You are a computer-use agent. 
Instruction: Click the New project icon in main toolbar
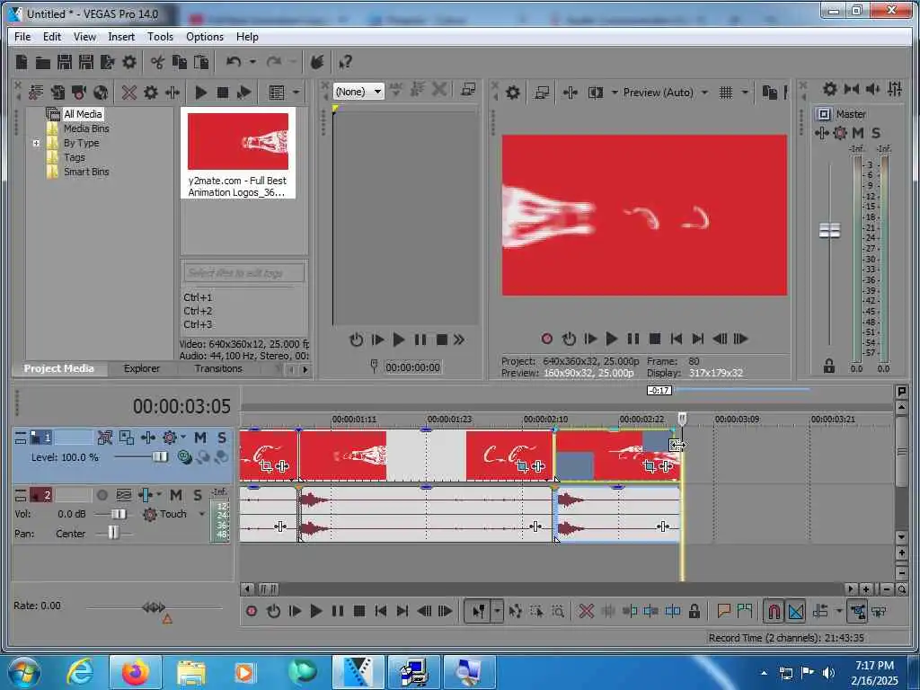click(x=22, y=62)
